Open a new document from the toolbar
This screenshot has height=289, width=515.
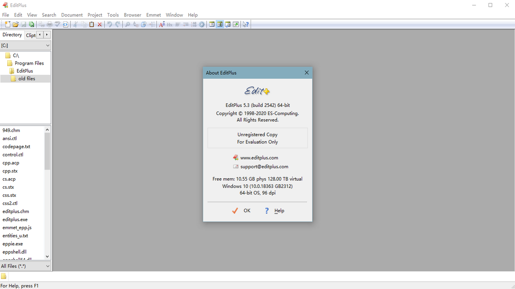7,24
